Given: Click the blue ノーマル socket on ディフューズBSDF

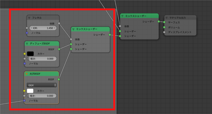Looking at the screenshot, I should click(25, 63).
